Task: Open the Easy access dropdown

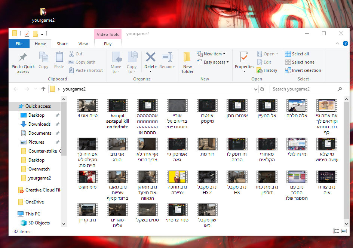Action: click(213, 62)
